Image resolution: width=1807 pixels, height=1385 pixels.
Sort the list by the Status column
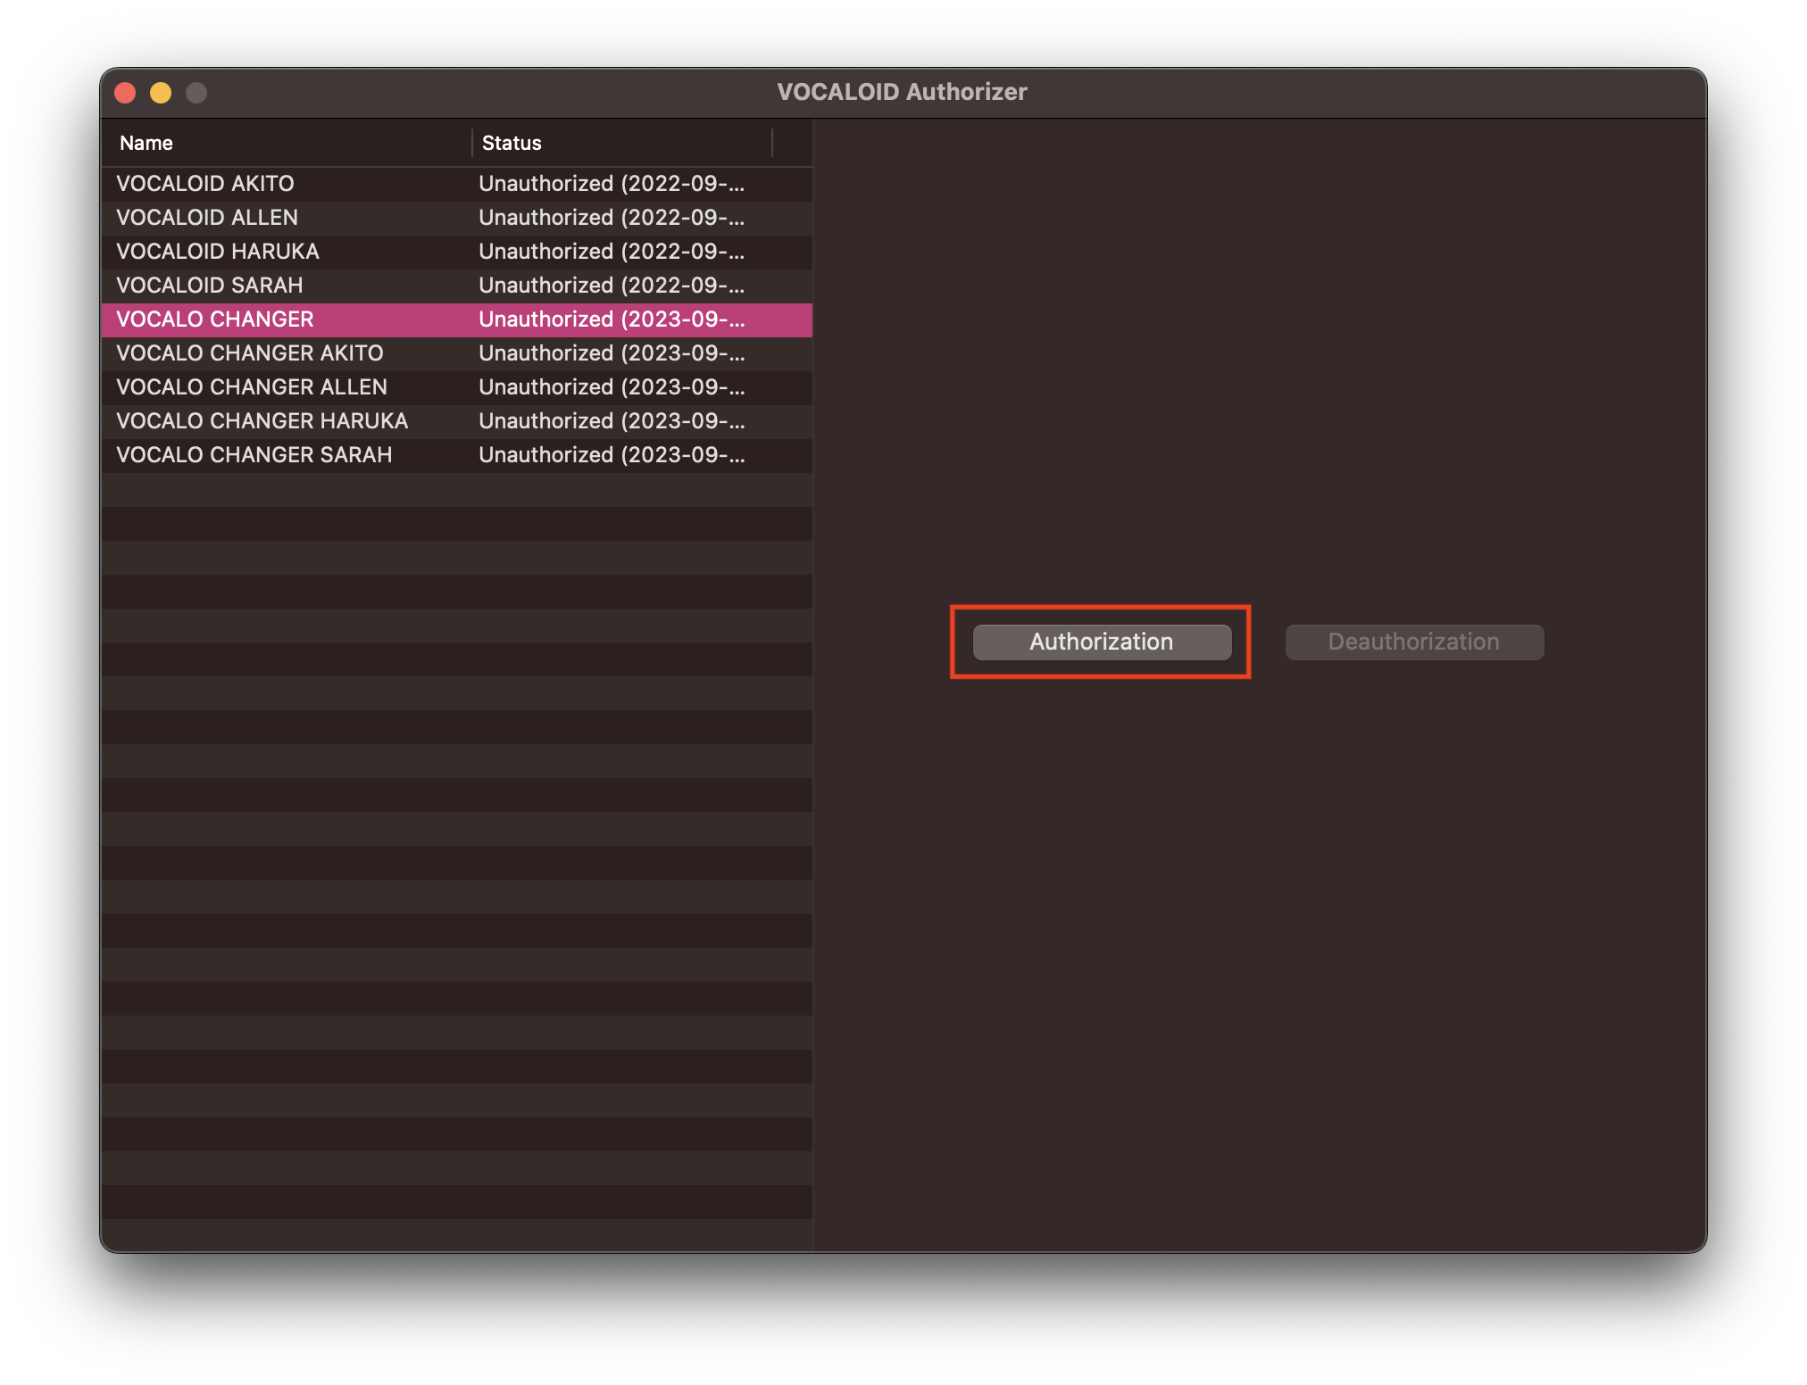[x=511, y=143]
